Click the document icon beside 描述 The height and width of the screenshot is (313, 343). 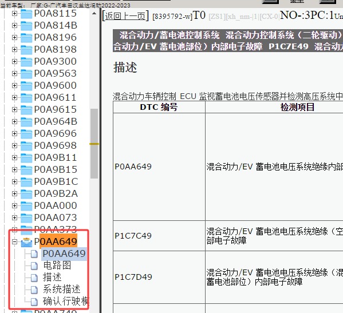pyautogui.click(x=34, y=278)
